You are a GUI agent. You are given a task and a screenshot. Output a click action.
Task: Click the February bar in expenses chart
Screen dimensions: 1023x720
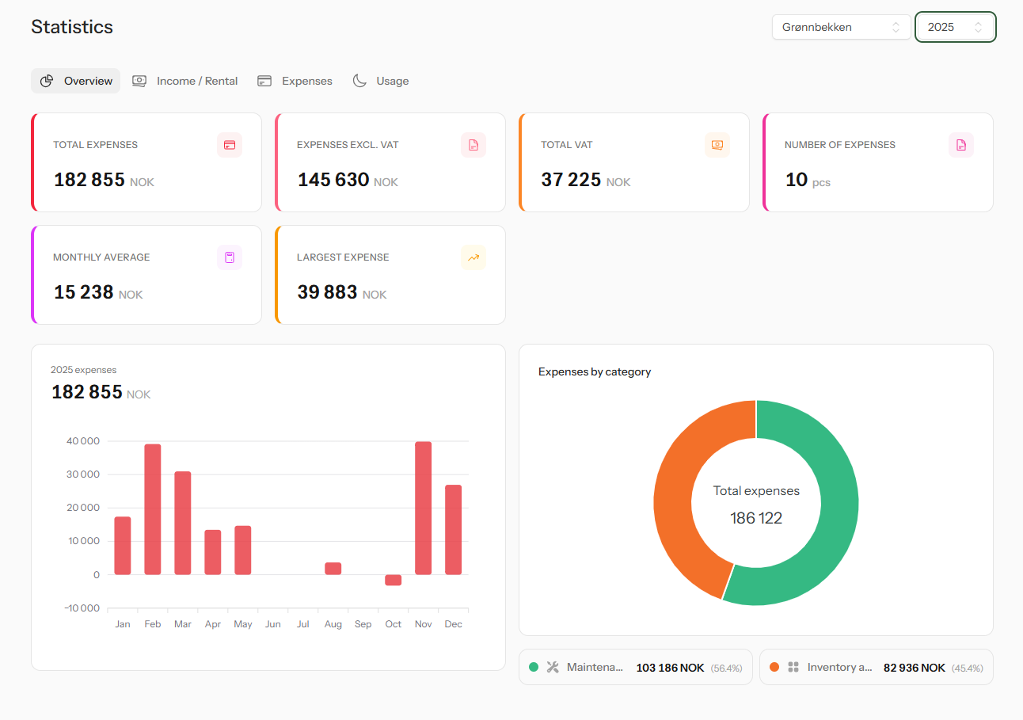point(153,509)
